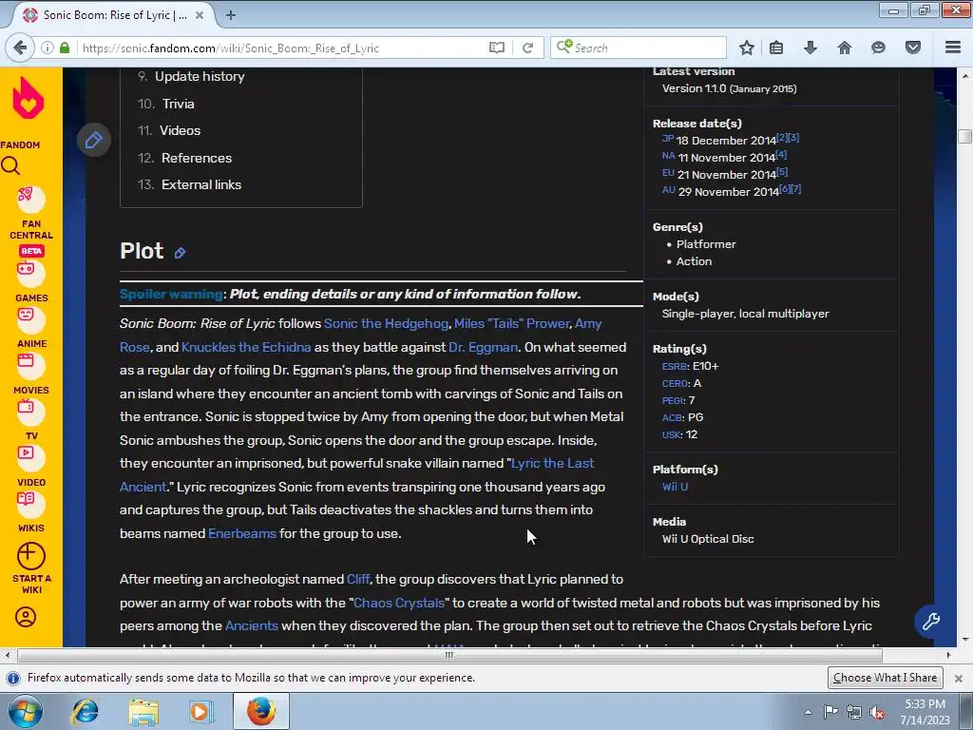Show bookmarks list icon
973x730 pixels.
pos(775,48)
